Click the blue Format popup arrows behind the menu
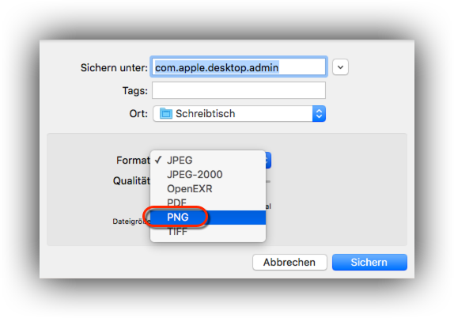This screenshot has width=454, height=318. click(268, 160)
